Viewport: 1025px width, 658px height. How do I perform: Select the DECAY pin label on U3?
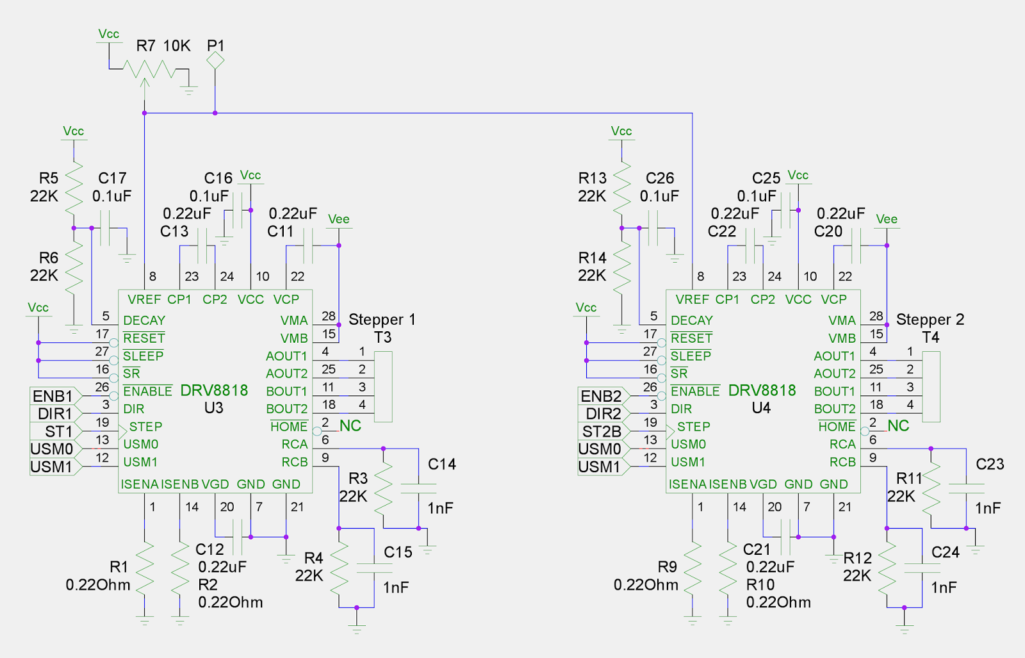pos(144,320)
